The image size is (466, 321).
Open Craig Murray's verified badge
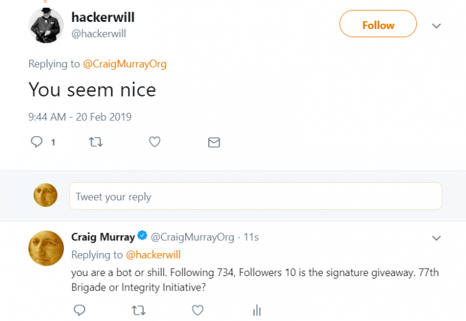[x=142, y=236]
